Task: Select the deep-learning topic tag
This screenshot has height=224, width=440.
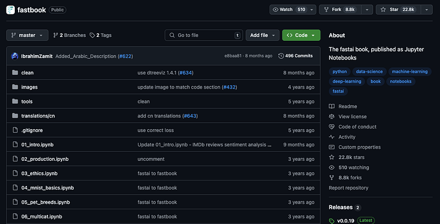Action: [x=347, y=81]
